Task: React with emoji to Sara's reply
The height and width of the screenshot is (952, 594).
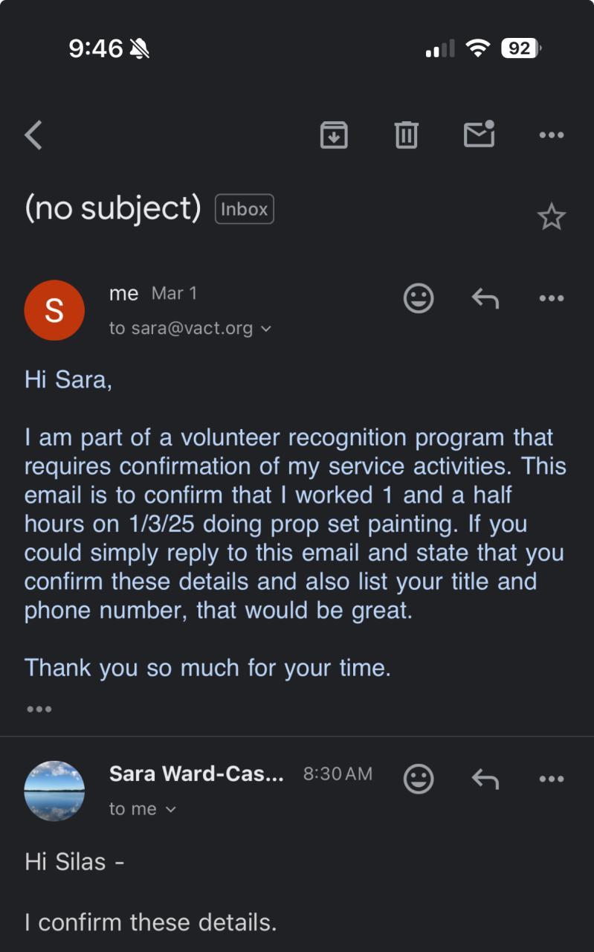Action: (419, 779)
